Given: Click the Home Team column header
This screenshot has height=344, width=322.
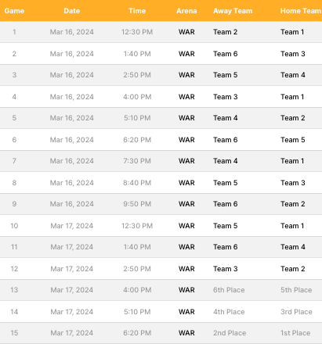Looking at the screenshot, I should click(x=301, y=11).
